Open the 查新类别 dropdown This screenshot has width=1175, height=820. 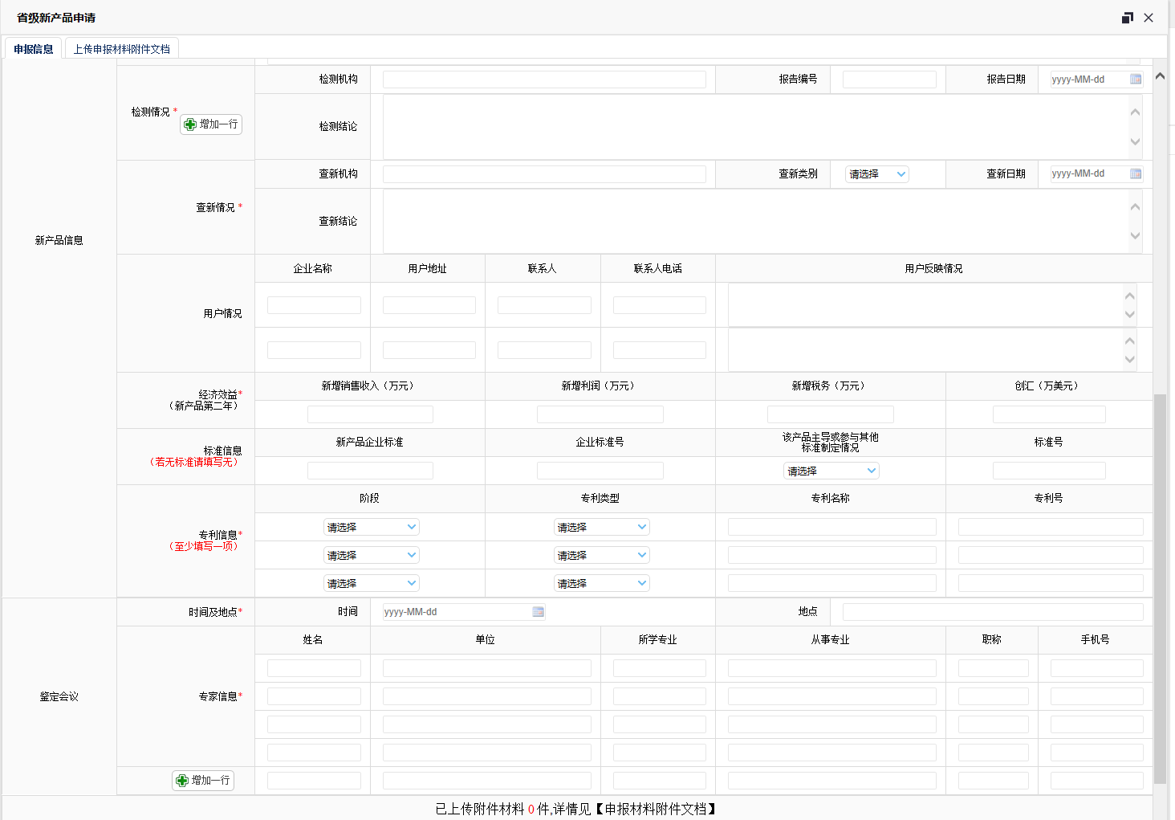point(877,174)
